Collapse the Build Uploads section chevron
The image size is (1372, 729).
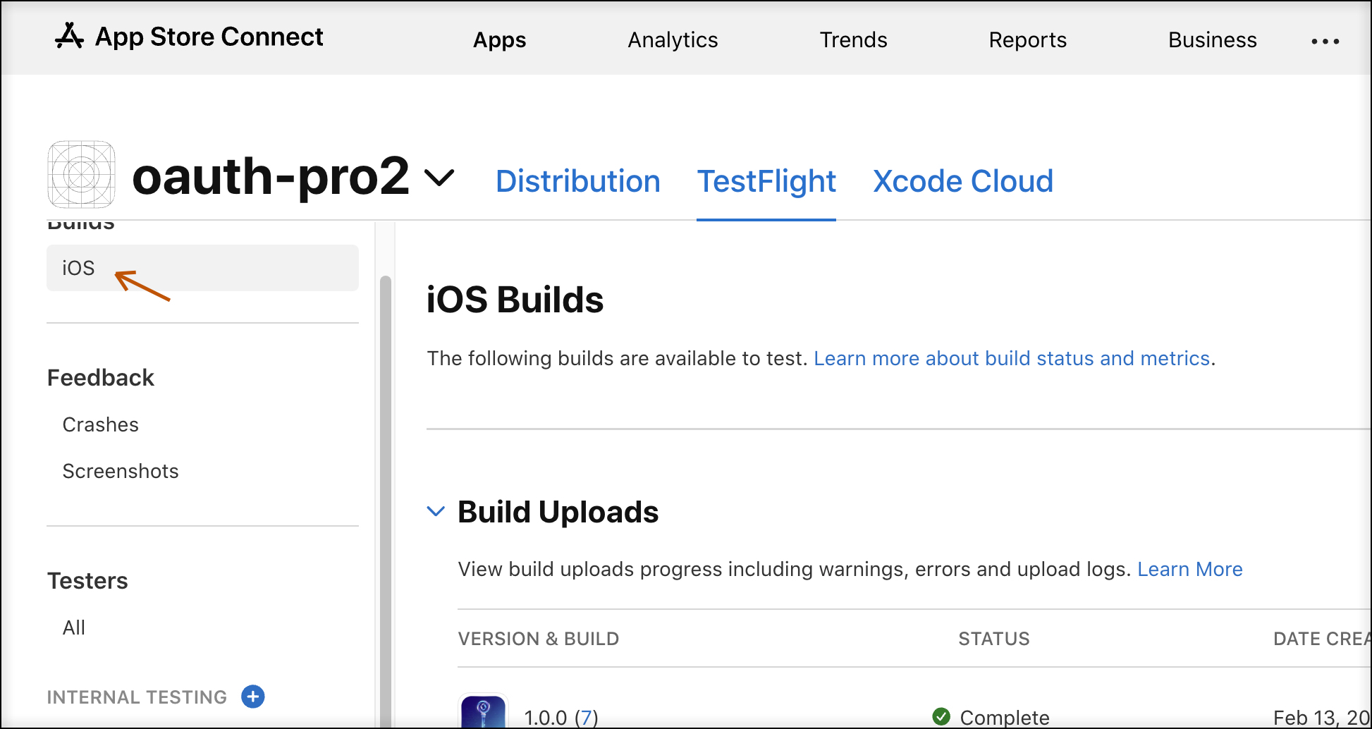tap(435, 511)
